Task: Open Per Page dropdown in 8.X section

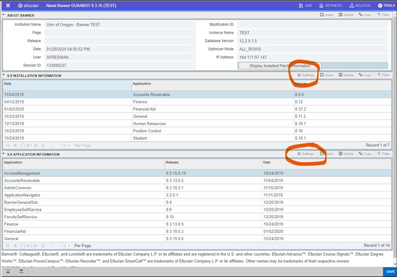Action: point(66,146)
